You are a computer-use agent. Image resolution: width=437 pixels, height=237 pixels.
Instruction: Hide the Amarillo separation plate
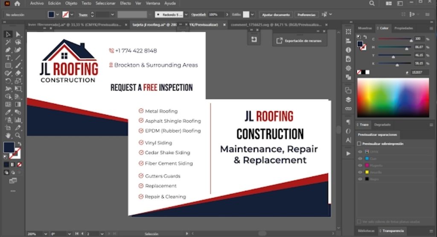(360, 172)
